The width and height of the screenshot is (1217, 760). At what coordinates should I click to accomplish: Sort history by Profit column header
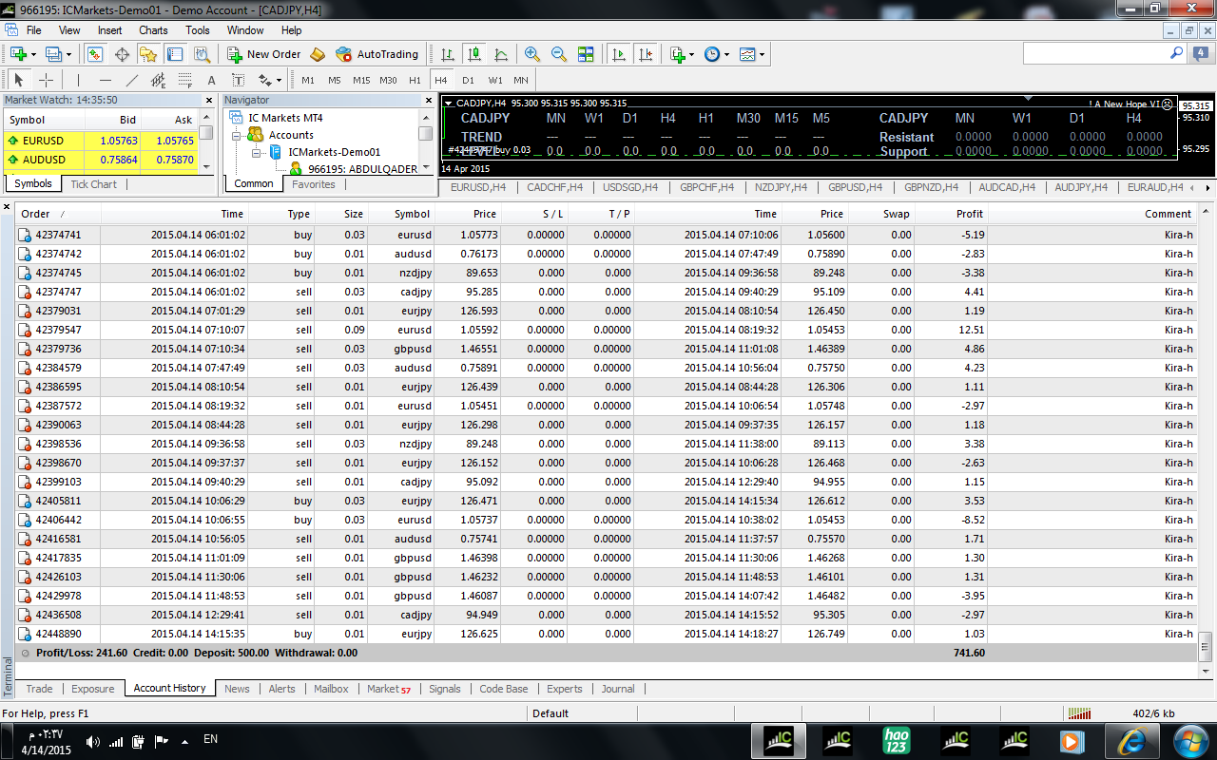tap(953, 214)
